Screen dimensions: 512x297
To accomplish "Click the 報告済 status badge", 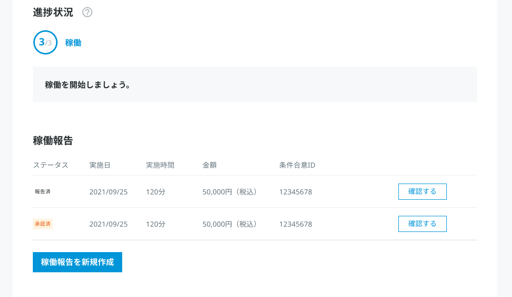I will (42, 192).
